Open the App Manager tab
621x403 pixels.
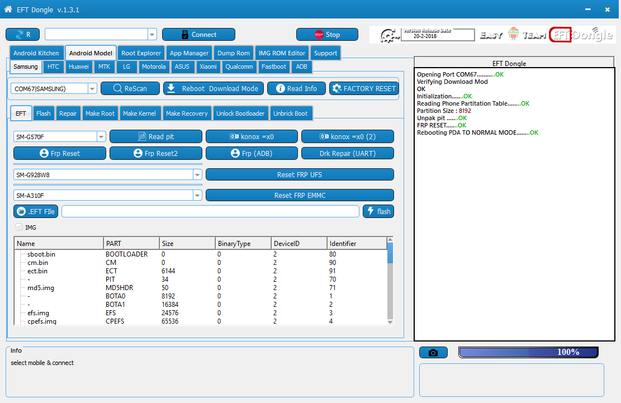tap(189, 53)
